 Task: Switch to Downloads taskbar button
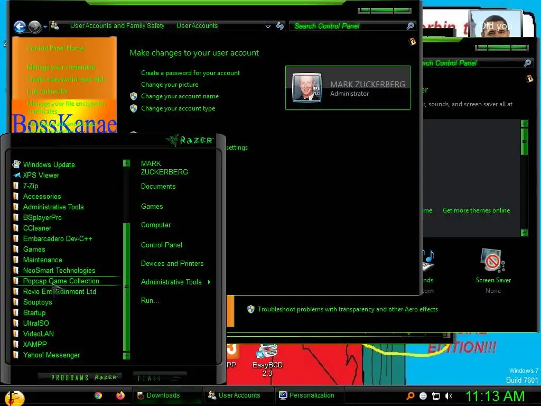tap(167, 395)
